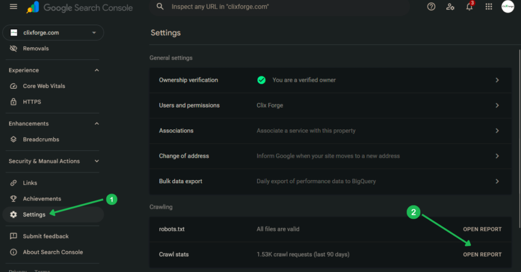Image resolution: width=521 pixels, height=272 pixels.
Task: Click the settings page vertical scrollbar
Action: point(519,139)
